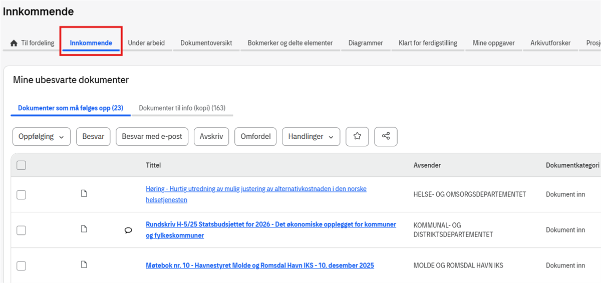Click the star bookmark icon button

click(357, 136)
